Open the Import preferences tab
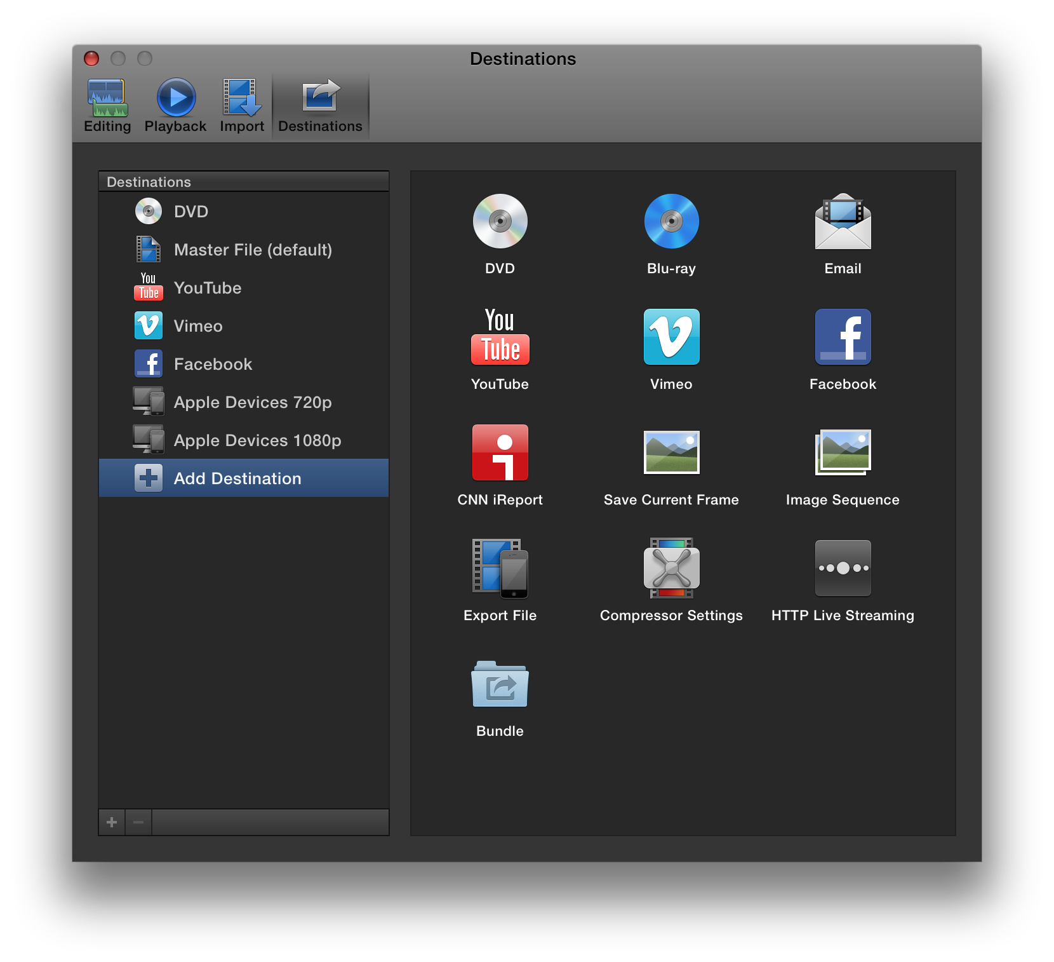1054x962 pixels. tap(242, 105)
